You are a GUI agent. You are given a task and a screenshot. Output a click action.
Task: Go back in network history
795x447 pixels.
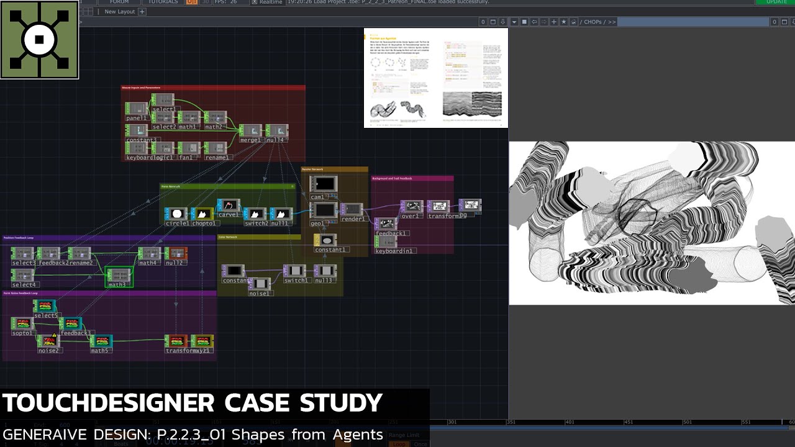[534, 22]
